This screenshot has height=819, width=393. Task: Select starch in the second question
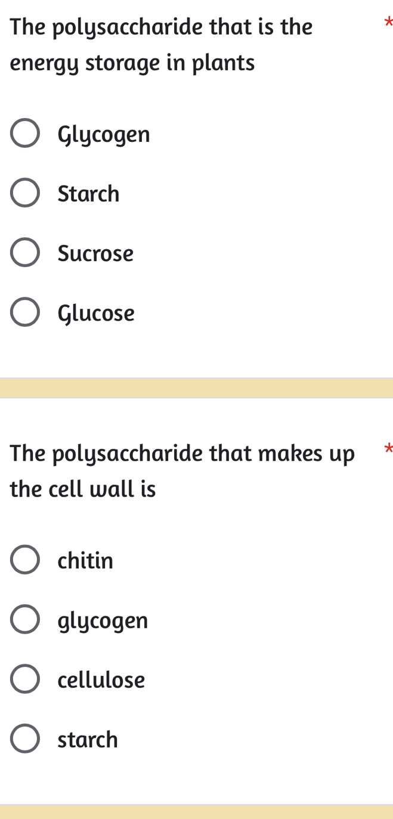25,738
